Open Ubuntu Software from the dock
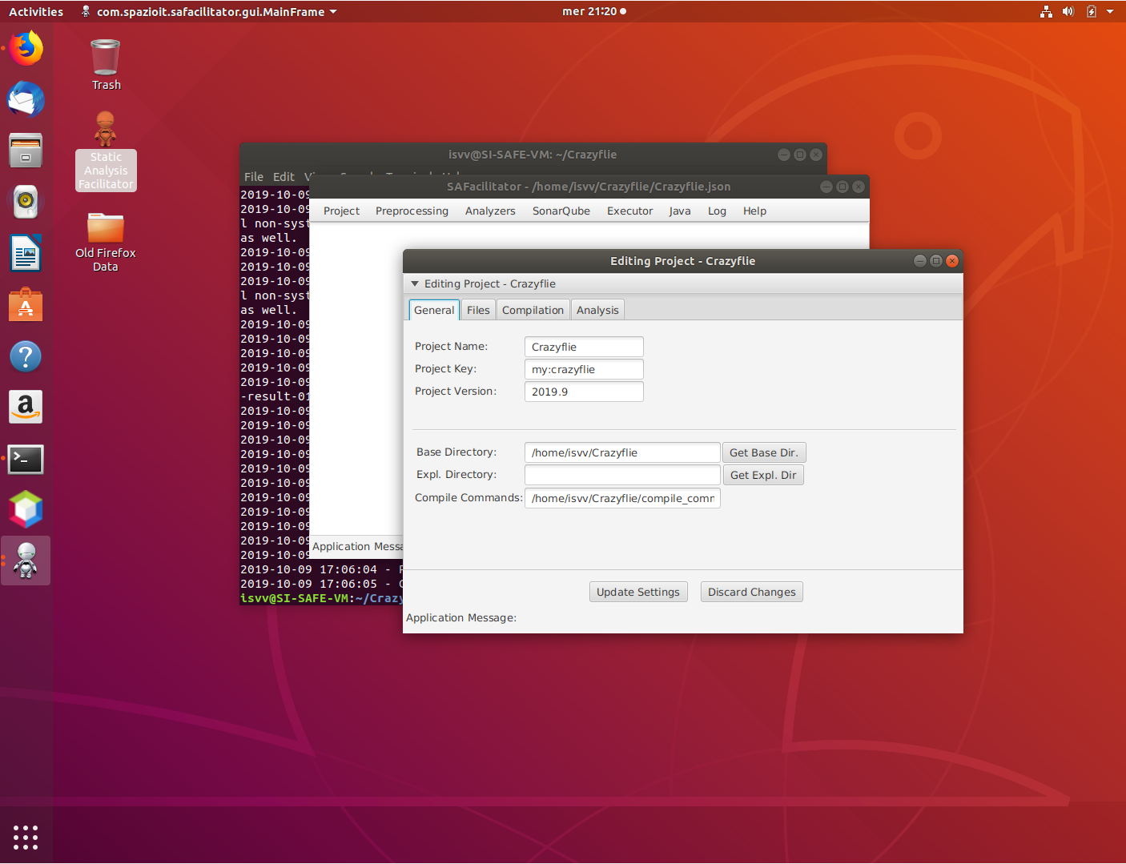Screen dimensions: 1126x864 [26, 305]
